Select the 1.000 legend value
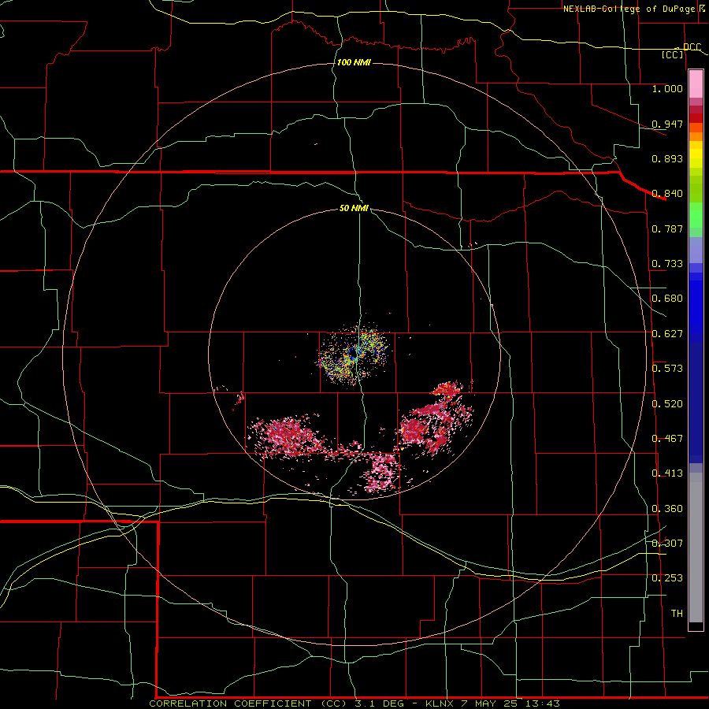This screenshot has width=709, height=709. pos(667,88)
